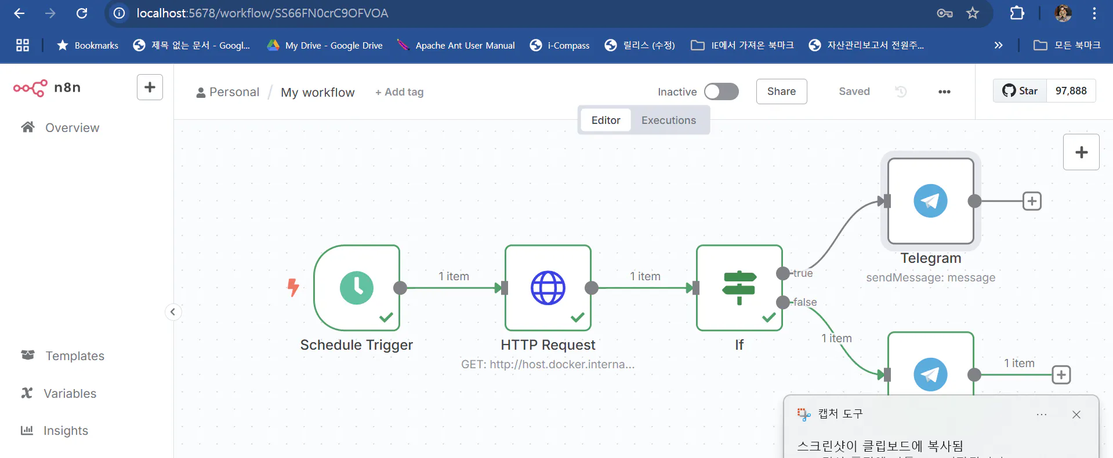Switch to the Editor tab
Screen dimensions: 1113x458
pos(606,120)
